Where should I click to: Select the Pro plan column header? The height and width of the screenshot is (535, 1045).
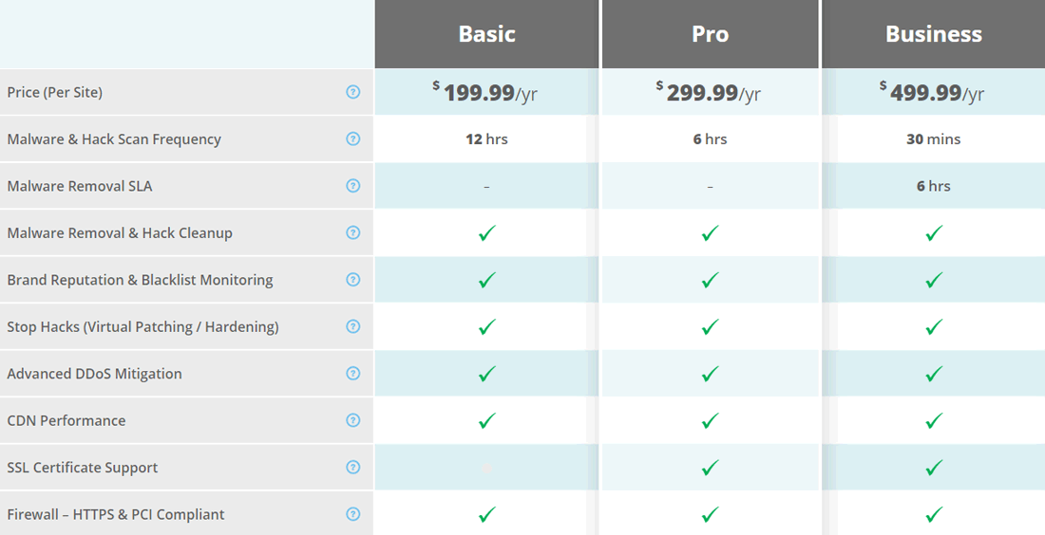(710, 34)
